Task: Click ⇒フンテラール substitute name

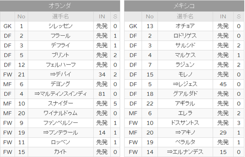Action: (61, 132)
